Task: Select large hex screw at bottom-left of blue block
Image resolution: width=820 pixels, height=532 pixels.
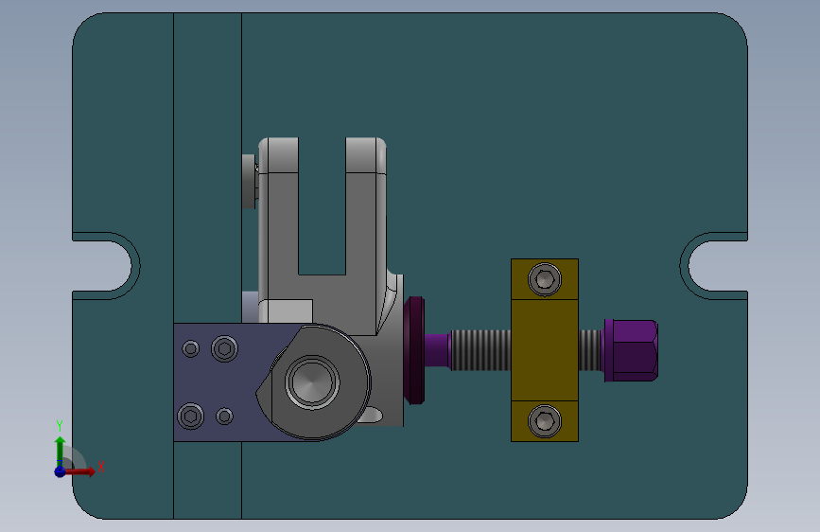Action: [191, 417]
